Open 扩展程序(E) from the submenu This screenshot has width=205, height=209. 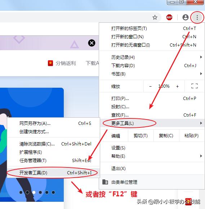pyautogui.click(x=53, y=152)
